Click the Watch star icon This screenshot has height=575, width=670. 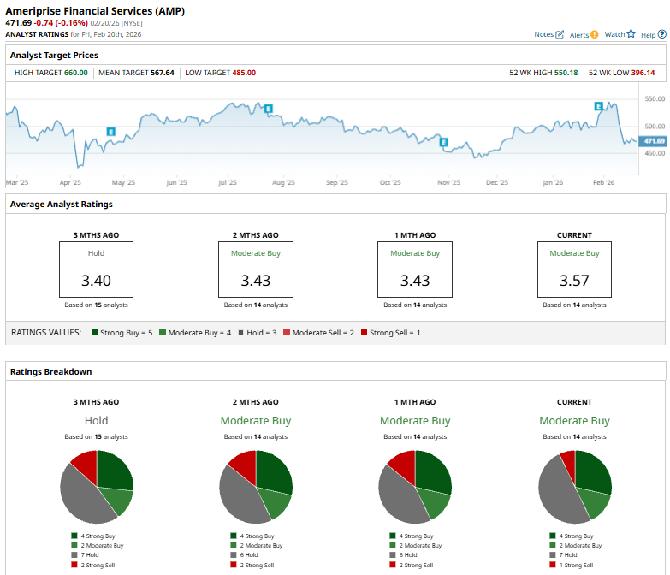631,34
